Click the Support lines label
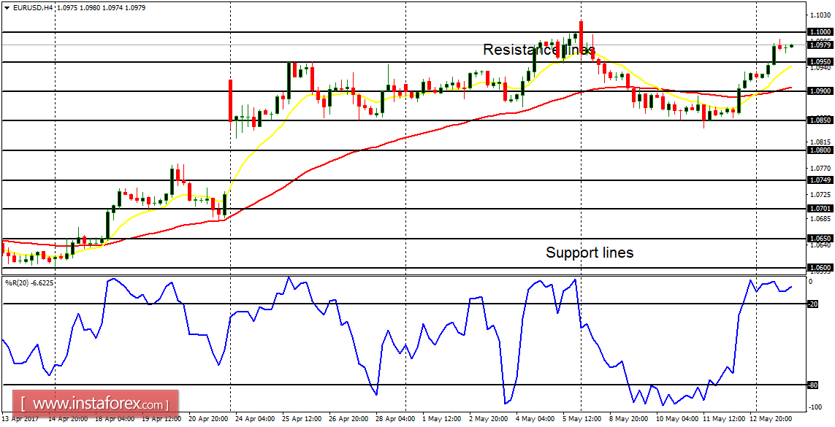 [590, 253]
